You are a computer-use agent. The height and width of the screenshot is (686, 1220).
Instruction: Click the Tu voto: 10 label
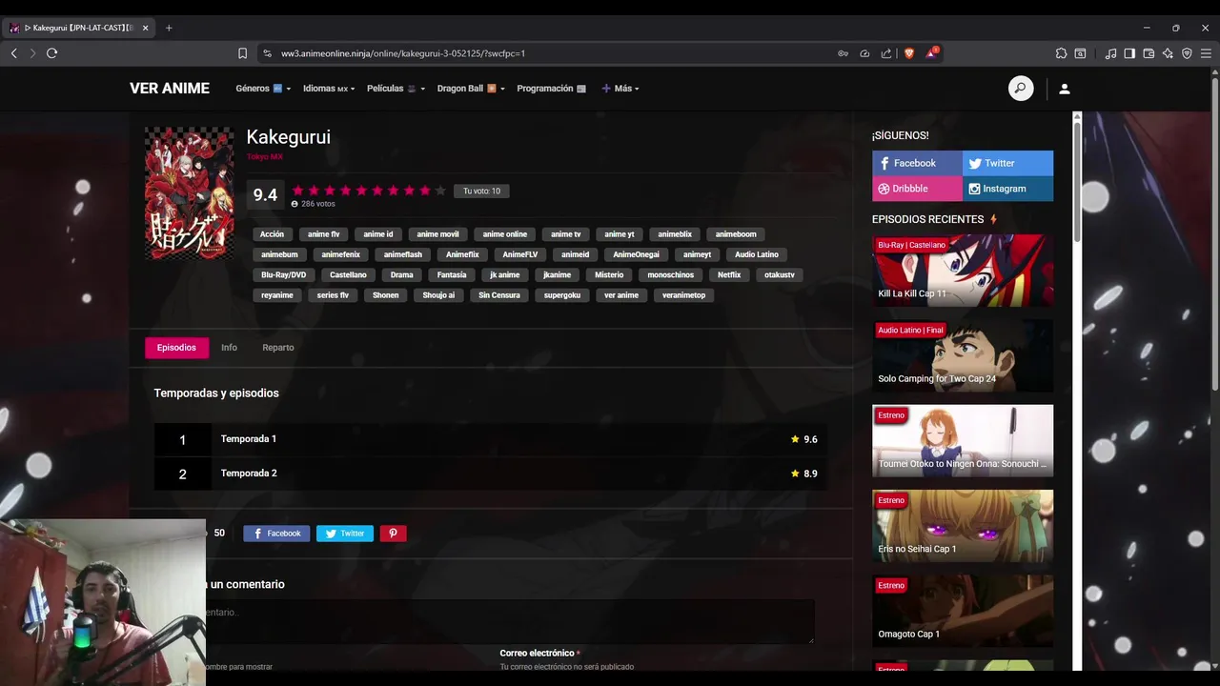481,192
